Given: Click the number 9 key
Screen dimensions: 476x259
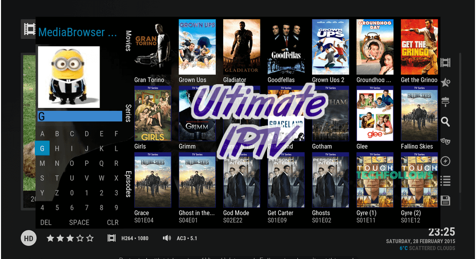Looking at the screenshot, I should [116, 208].
